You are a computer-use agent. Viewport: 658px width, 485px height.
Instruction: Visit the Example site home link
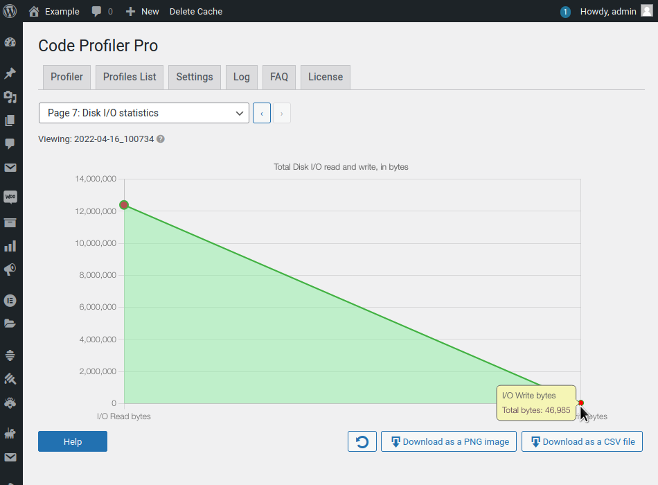coord(54,11)
